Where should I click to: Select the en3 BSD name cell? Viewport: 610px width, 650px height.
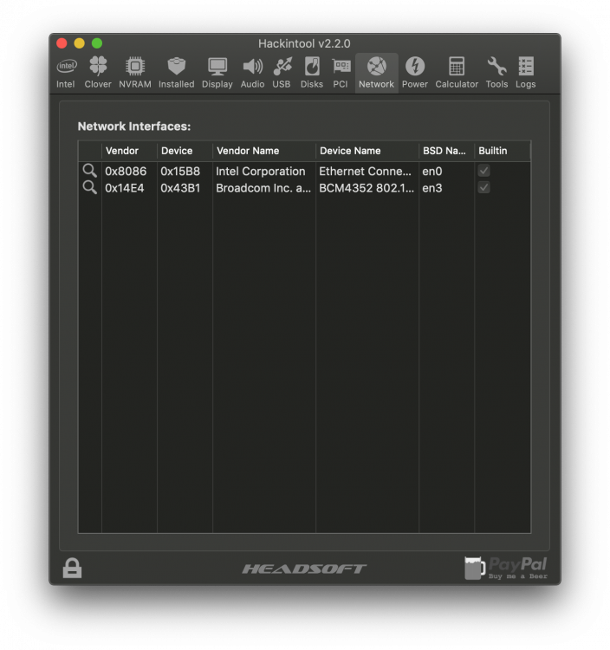coord(432,188)
